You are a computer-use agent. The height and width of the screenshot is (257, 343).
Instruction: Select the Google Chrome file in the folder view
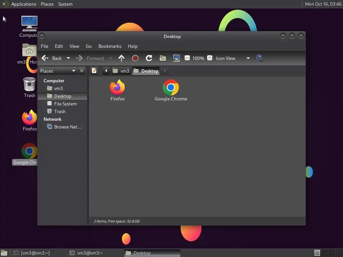pyautogui.click(x=171, y=90)
